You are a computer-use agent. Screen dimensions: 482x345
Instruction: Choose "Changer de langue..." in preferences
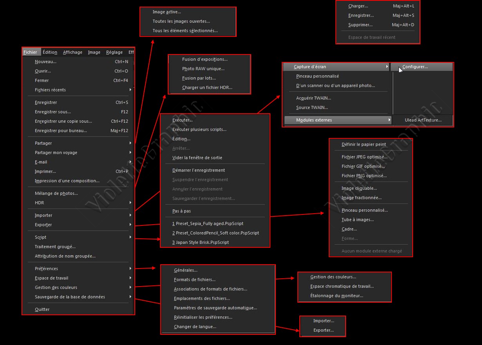click(x=195, y=327)
